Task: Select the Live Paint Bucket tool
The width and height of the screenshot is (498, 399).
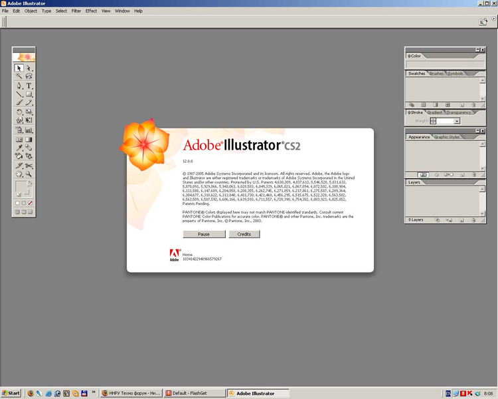Action: 19,156
